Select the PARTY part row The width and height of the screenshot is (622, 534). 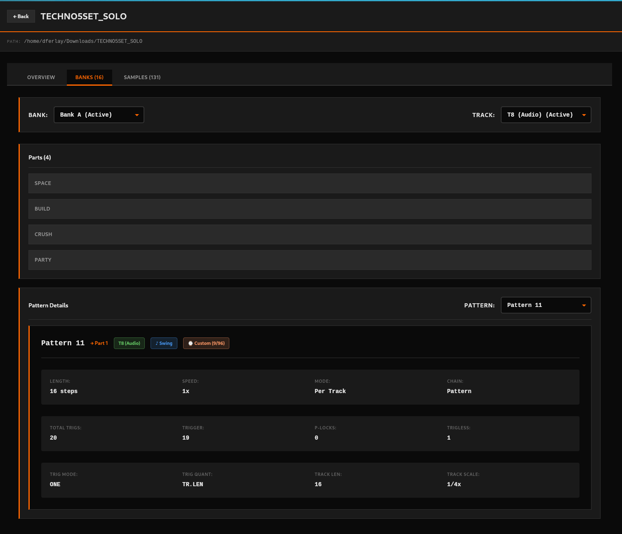click(309, 260)
